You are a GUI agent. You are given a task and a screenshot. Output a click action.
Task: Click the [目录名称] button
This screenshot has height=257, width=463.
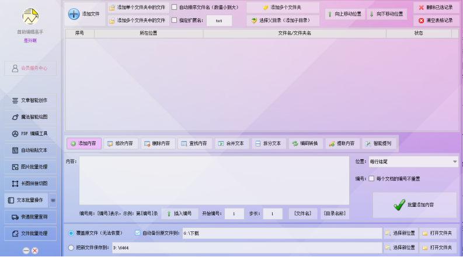[x=335, y=213]
